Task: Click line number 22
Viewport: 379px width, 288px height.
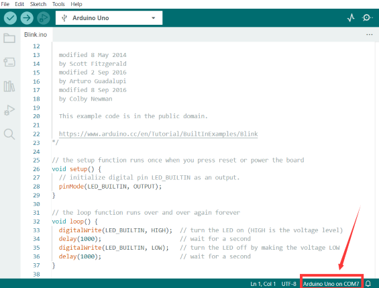Action: click(36, 134)
